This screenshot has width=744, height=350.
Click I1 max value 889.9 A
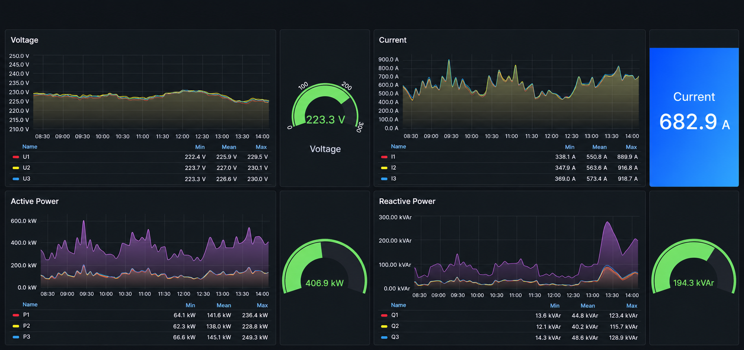click(628, 157)
